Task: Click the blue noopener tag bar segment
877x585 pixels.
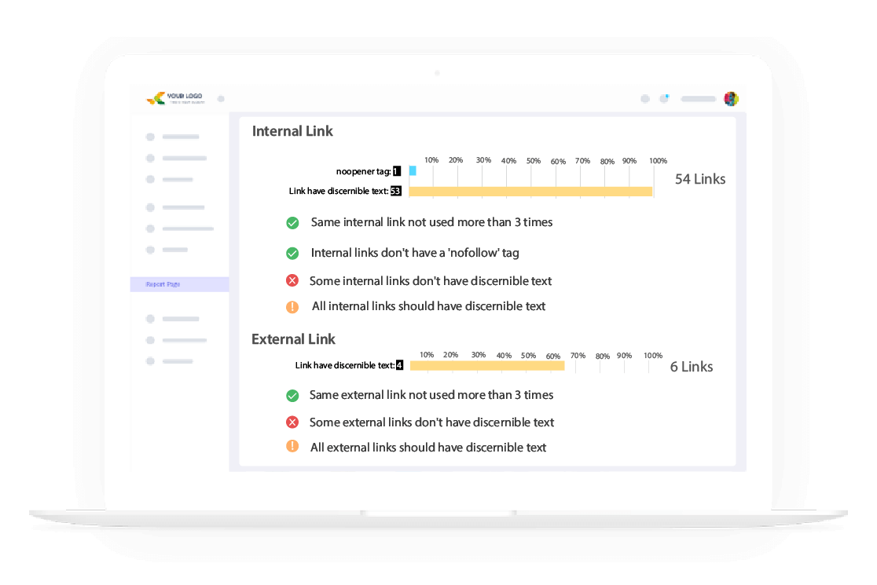Action: [412, 171]
